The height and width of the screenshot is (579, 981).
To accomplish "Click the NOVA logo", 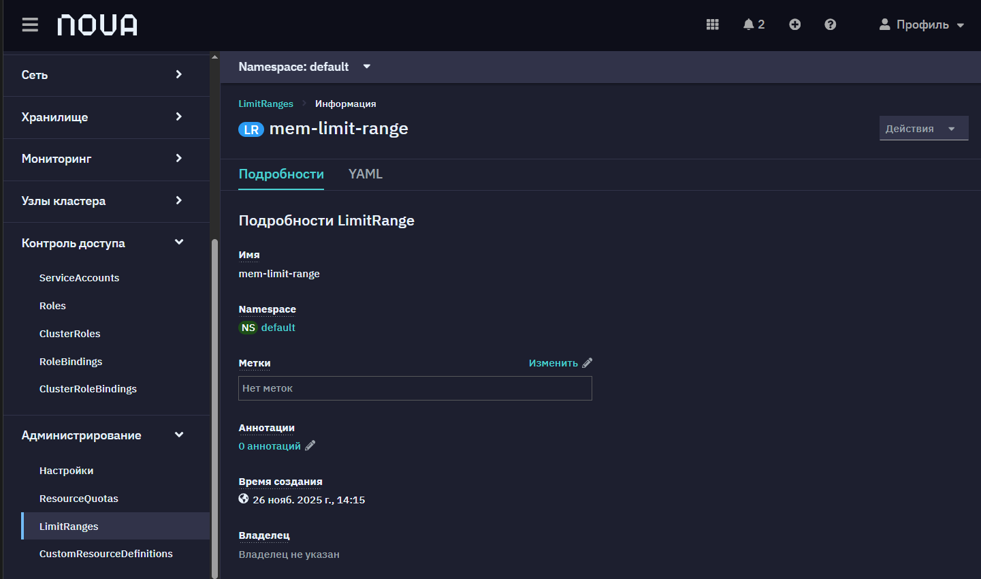I will point(97,25).
